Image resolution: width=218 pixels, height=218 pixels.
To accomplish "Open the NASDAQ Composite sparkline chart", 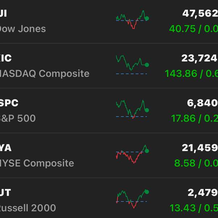I will [x=132, y=64].
